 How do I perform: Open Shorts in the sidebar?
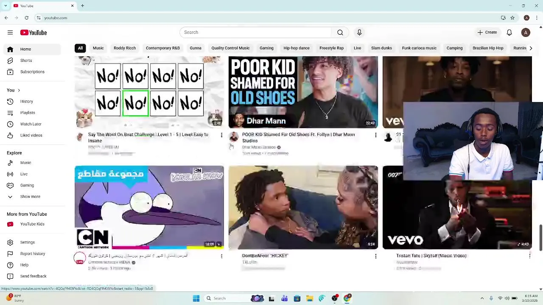point(33,61)
